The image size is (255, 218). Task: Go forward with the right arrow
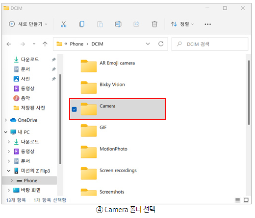tap(23, 44)
